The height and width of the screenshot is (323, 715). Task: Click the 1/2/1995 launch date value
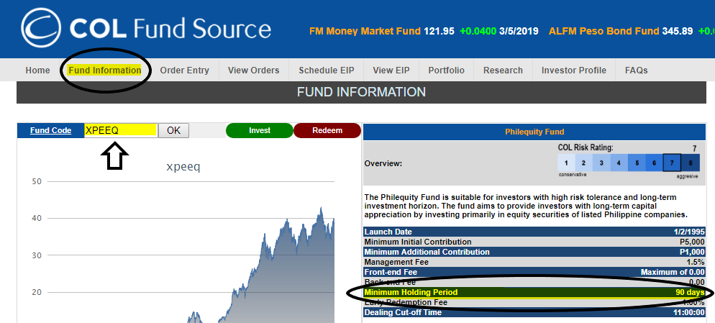688,232
